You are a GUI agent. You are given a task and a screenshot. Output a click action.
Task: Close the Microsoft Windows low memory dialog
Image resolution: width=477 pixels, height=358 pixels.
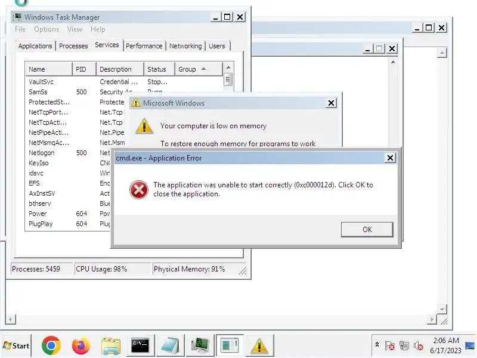click(332, 103)
